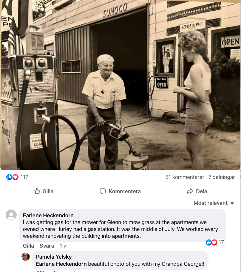The width and height of the screenshot is (241, 272).
Task: Expand the Most relevant sort dropdown
Action: [x=214, y=203]
